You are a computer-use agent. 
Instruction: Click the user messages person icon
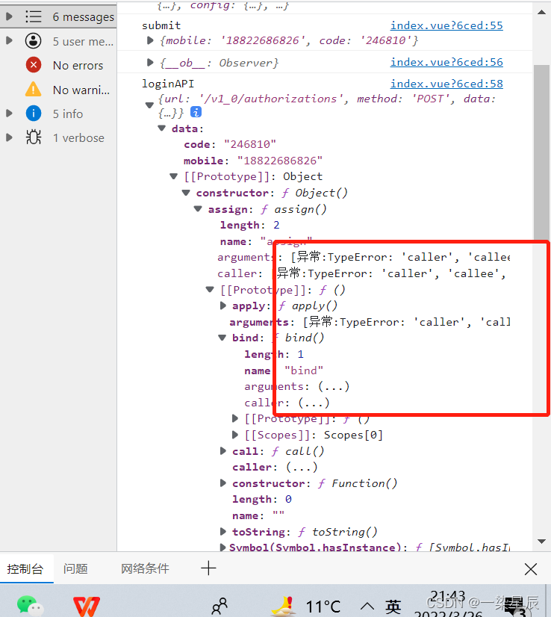34,41
